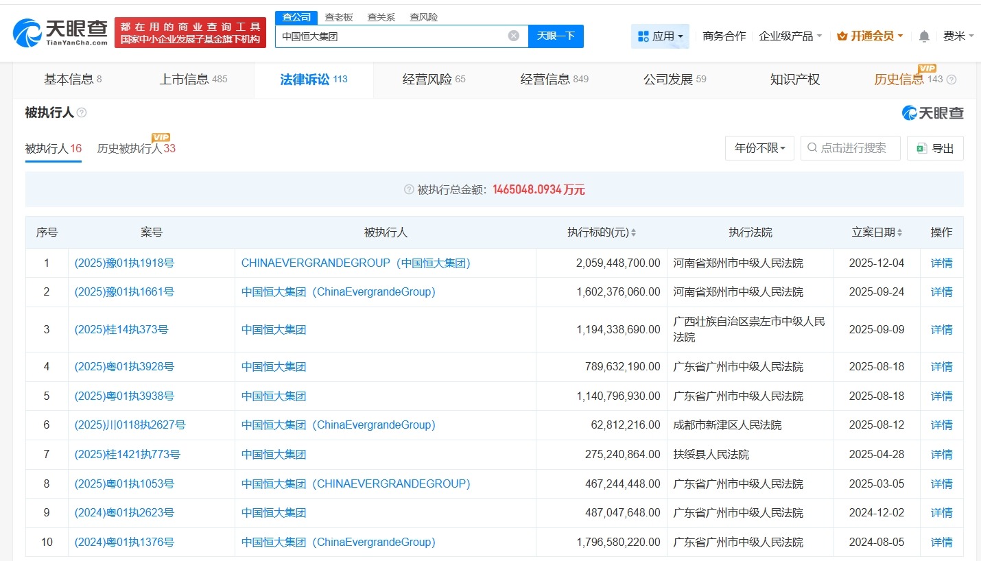
Task: Open the 年份不限 year filter dropdown
Action: (759, 148)
